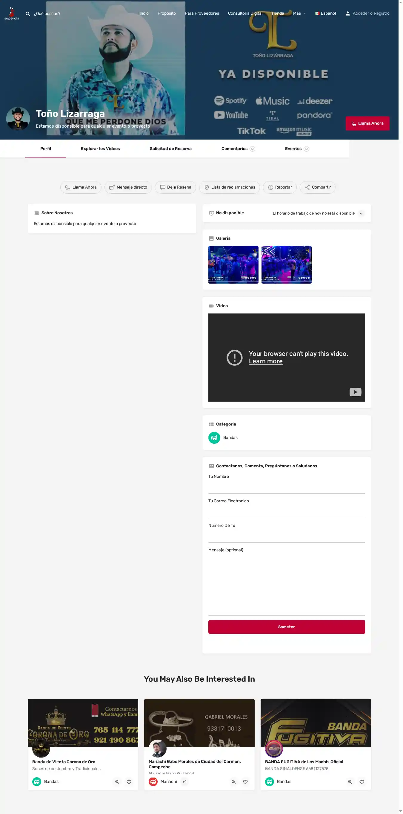Favorite the Mariachi Gabo Morales listing
Screen dimensions: 403x814
(x=245, y=782)
